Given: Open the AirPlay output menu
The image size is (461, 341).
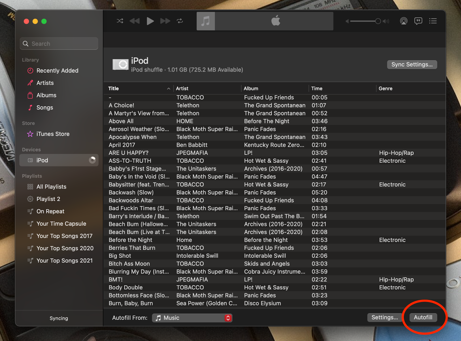Looking at the screenshot, I should (x=404, y=21).
